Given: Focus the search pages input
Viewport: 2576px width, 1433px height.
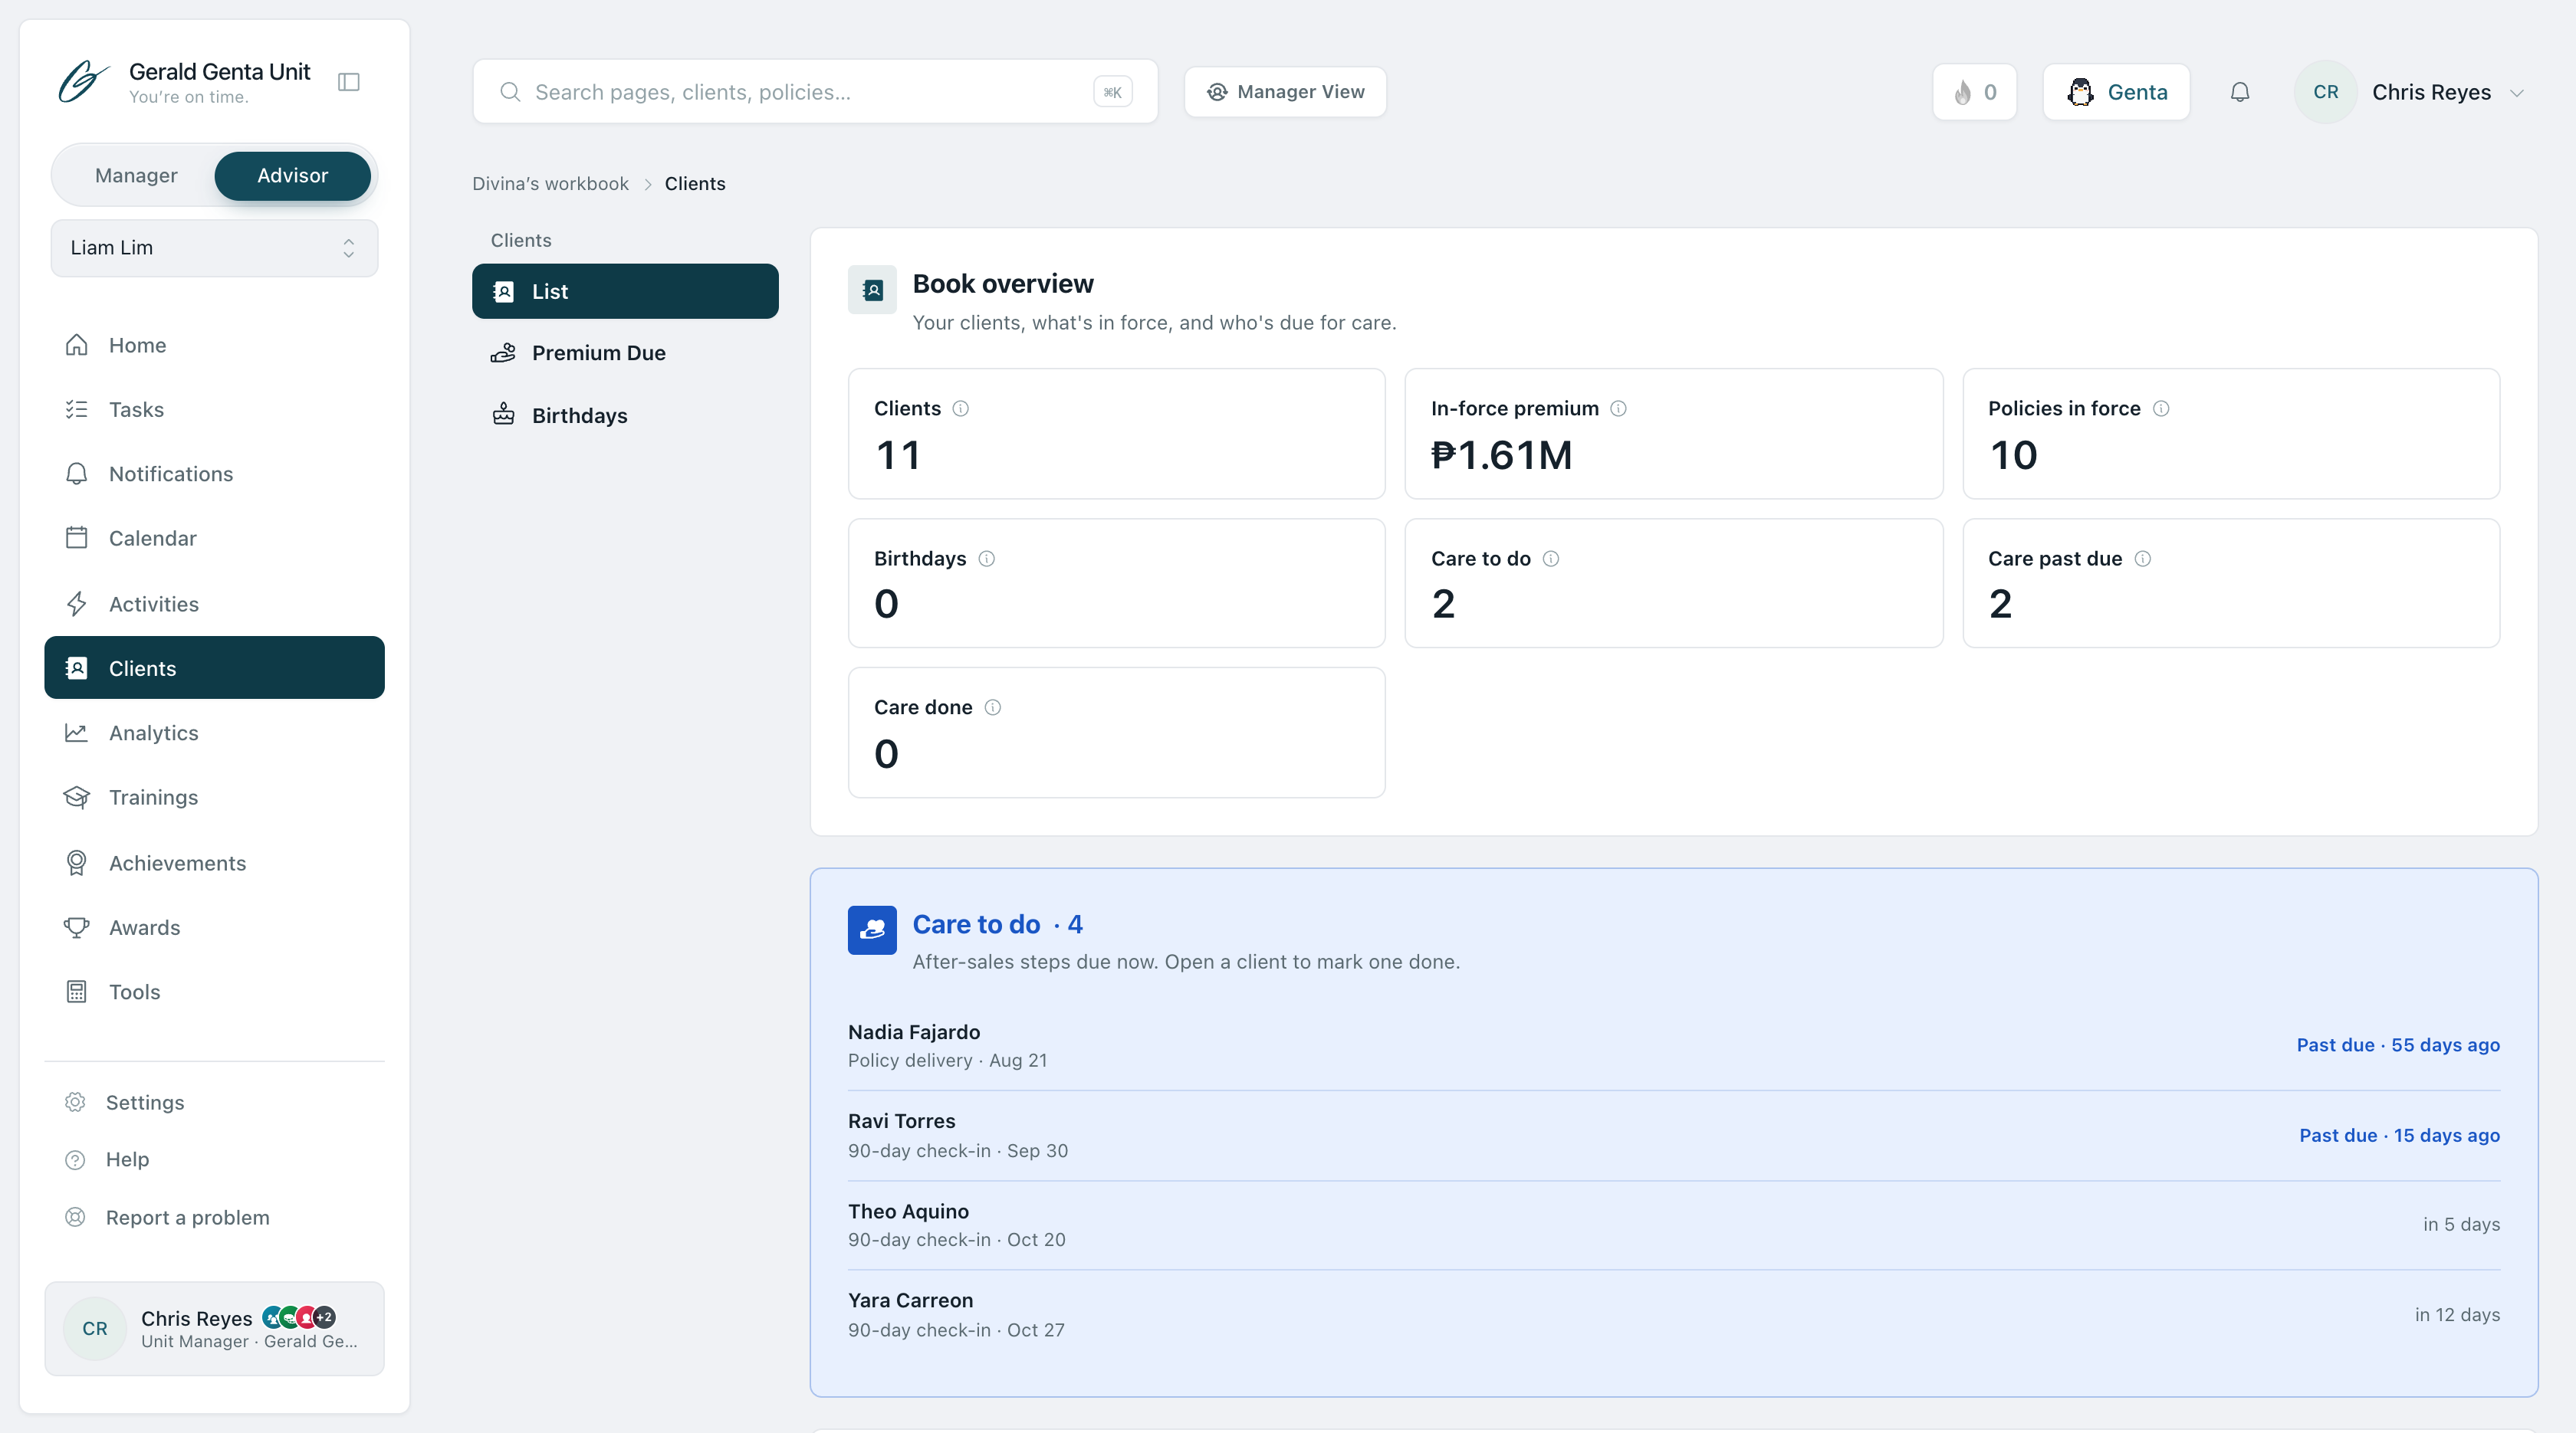Looking at the screenshot, I should coord(815,92).
